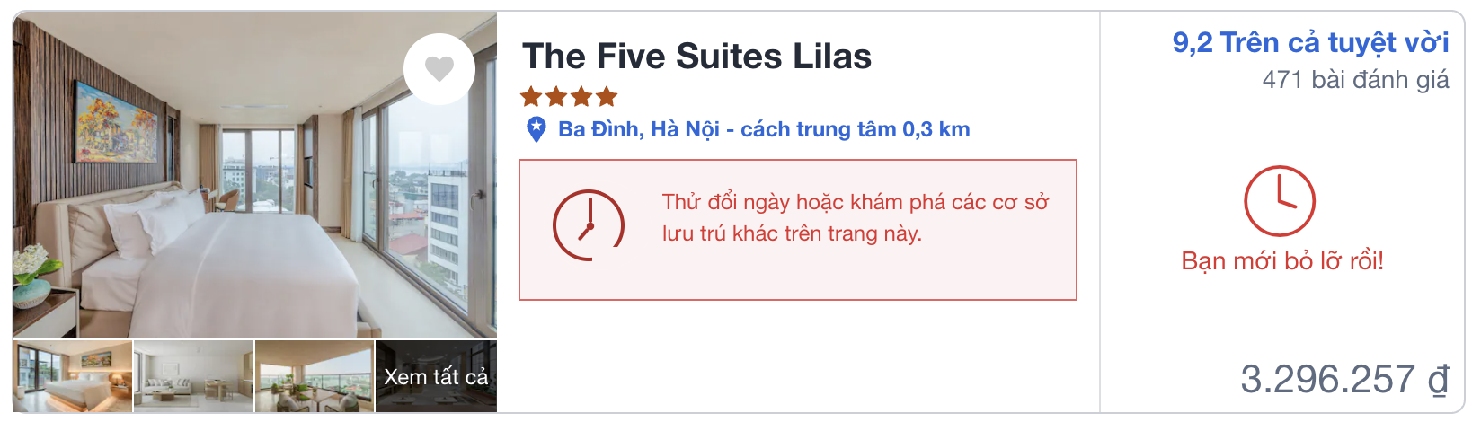1472x422 pixels.
Task: Select the third small thumbnail below photo
Action: [x=315, y=376]
